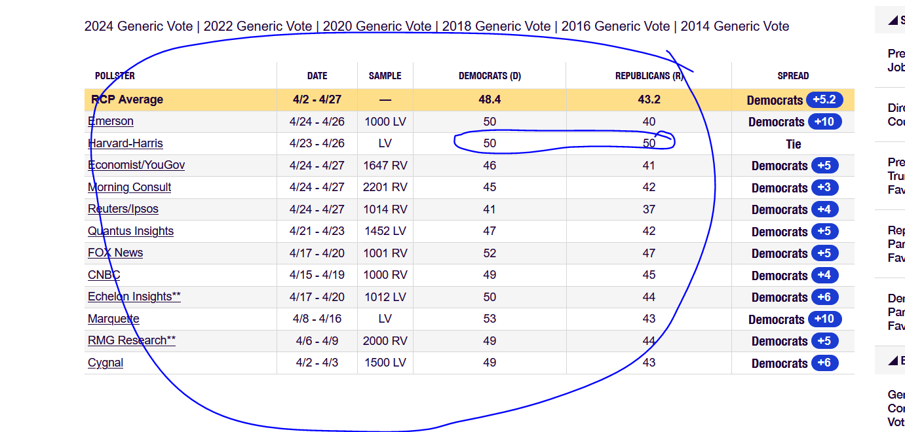
Task: Click the Quantus Insights sample 1452 LV
Action: (x=385, y=231)
